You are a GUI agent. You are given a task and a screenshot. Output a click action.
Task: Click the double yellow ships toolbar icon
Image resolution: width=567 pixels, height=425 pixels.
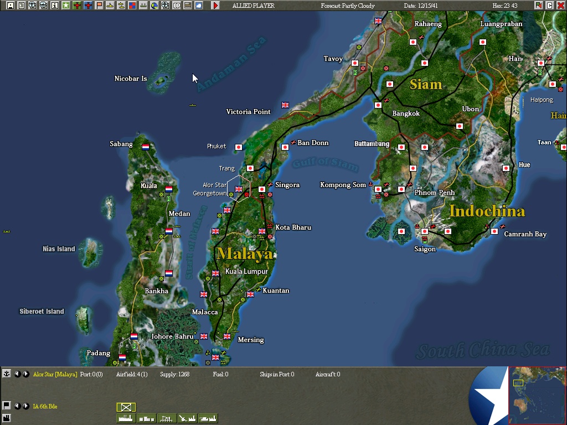click(121, 6)
